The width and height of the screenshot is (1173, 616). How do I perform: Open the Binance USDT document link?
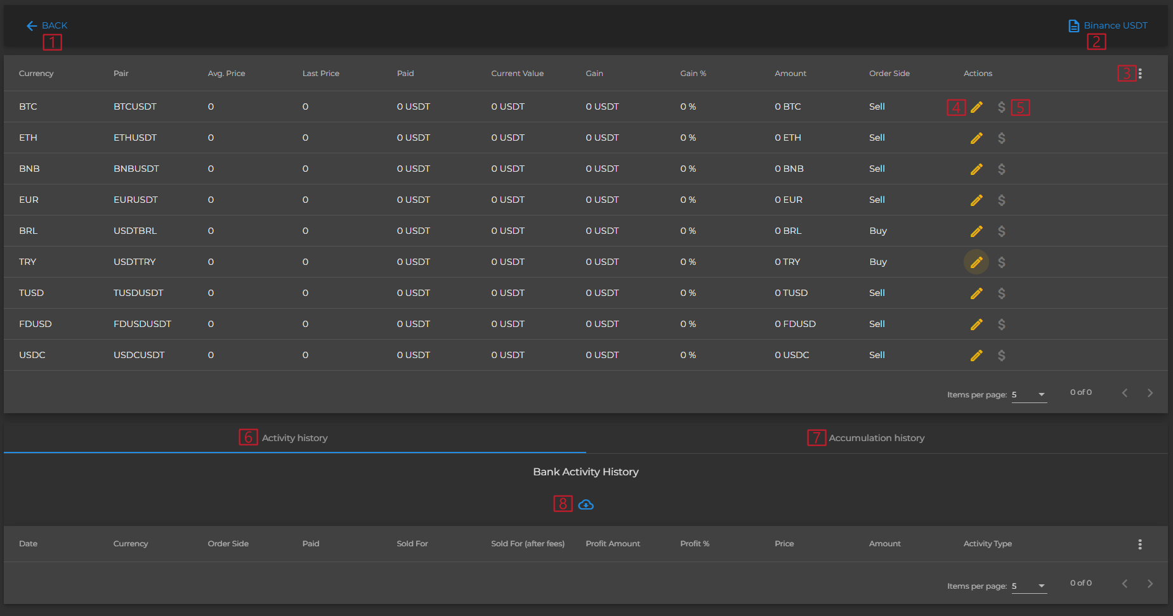coord(1108,25)
